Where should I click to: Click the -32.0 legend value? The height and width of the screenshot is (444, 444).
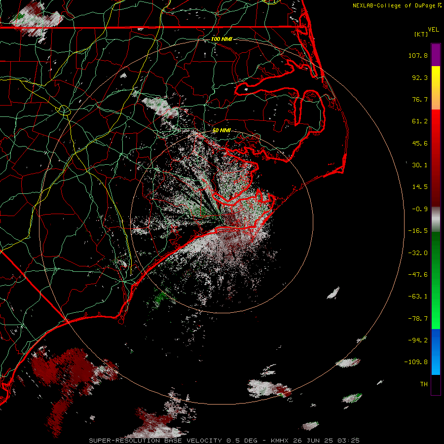[x=418, y=253]
